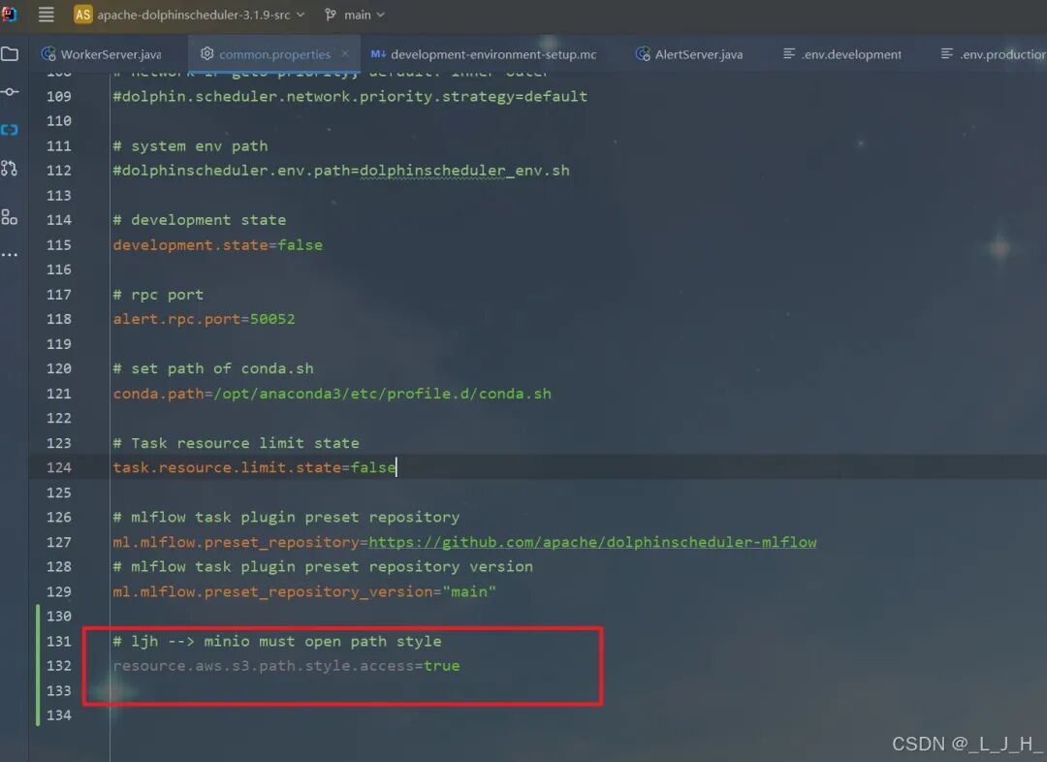Close the common.properties tab
The width and height of the screenshot is (1047, 762).
tap(344, 53)
